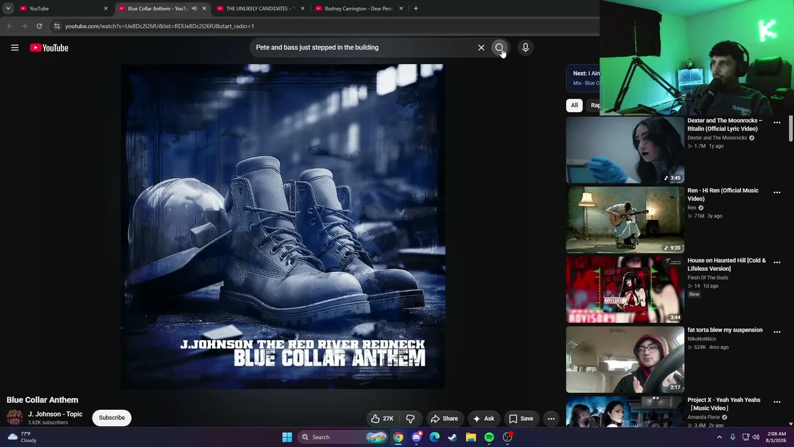
Task: Mute the Blue Collar Anthem tab audio
Action: coord(194,9)
